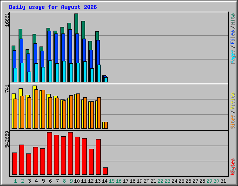The image size is (238, 186).
Task: Click day 15 on the x-axis
Action: pos(112,181)
